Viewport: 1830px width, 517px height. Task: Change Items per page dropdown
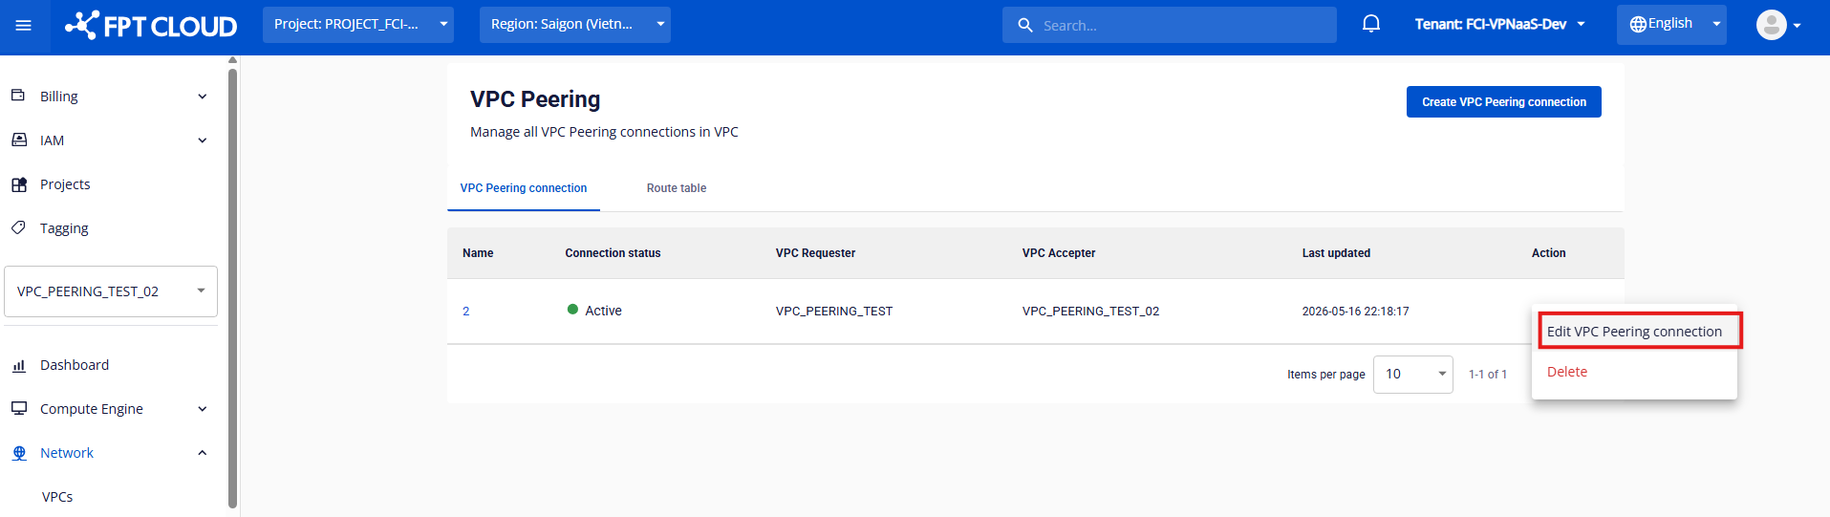[x=1412, y=375]
